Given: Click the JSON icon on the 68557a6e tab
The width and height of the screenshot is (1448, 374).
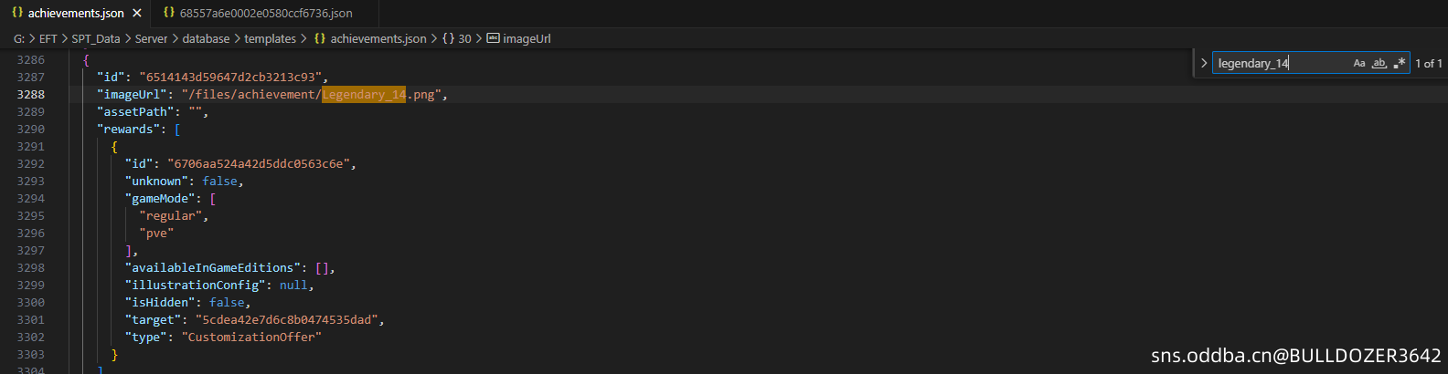Looking at the screenshot, I should [169, 13].
